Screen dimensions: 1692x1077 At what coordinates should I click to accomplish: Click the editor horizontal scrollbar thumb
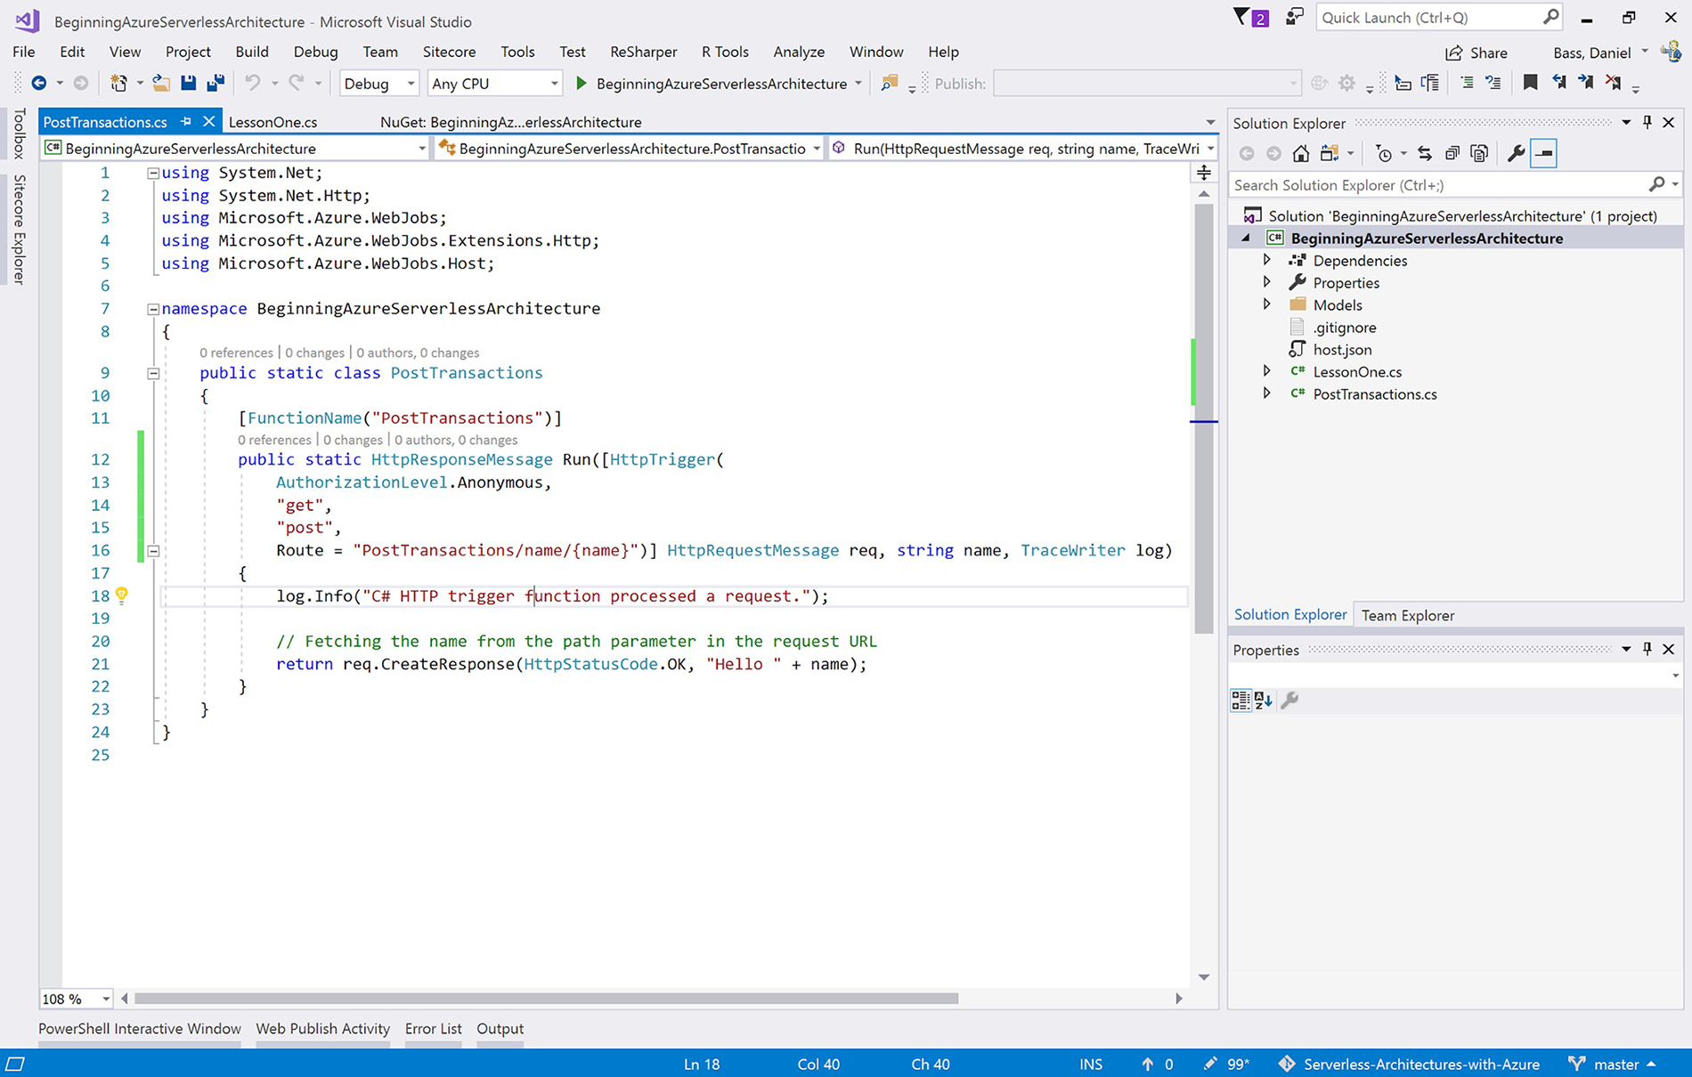[x=546, y=999]
